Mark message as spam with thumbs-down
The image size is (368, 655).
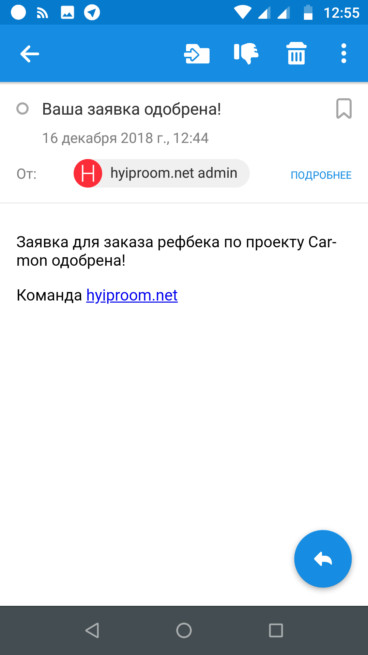click(246, 54)
